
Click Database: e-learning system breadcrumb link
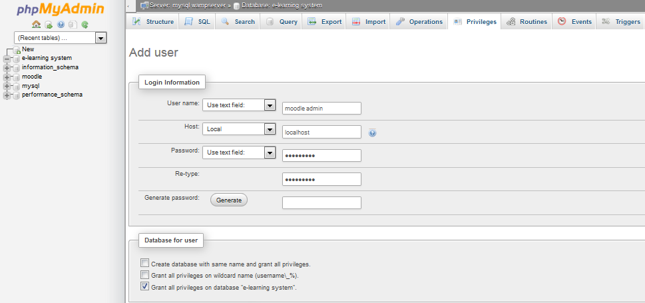tap(282, 5)
